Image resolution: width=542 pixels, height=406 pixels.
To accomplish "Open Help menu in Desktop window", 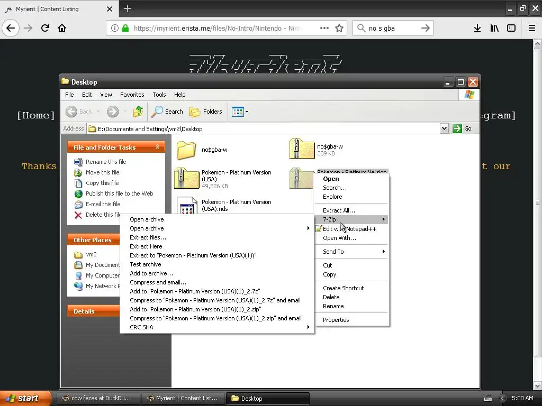I will coord(179,95).
